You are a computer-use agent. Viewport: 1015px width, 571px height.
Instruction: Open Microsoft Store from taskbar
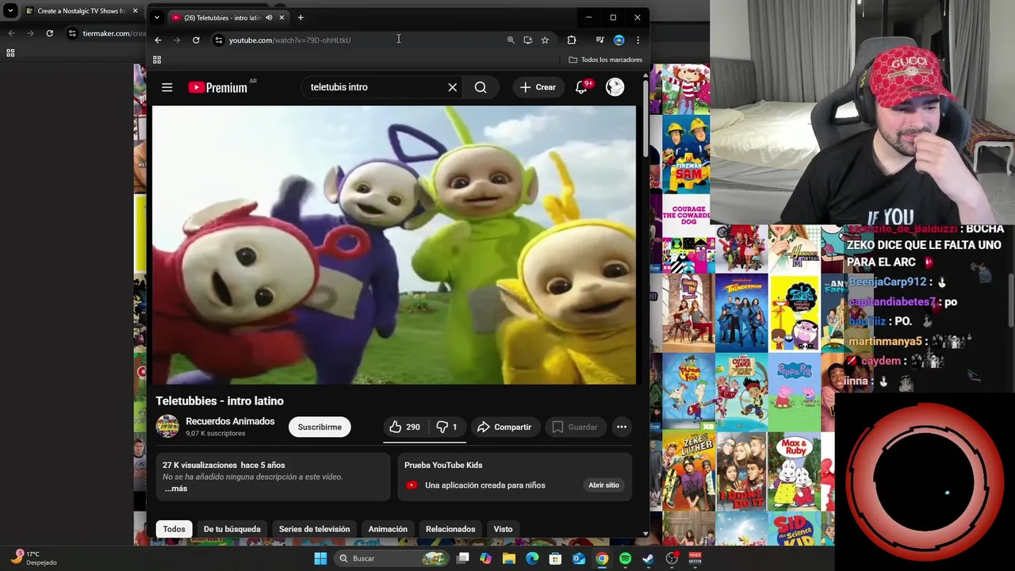click(555, 558)
